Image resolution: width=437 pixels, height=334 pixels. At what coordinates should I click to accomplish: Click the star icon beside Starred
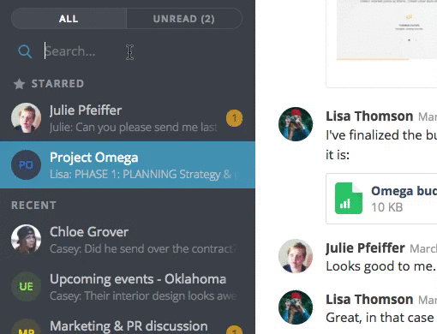point(19,84)
